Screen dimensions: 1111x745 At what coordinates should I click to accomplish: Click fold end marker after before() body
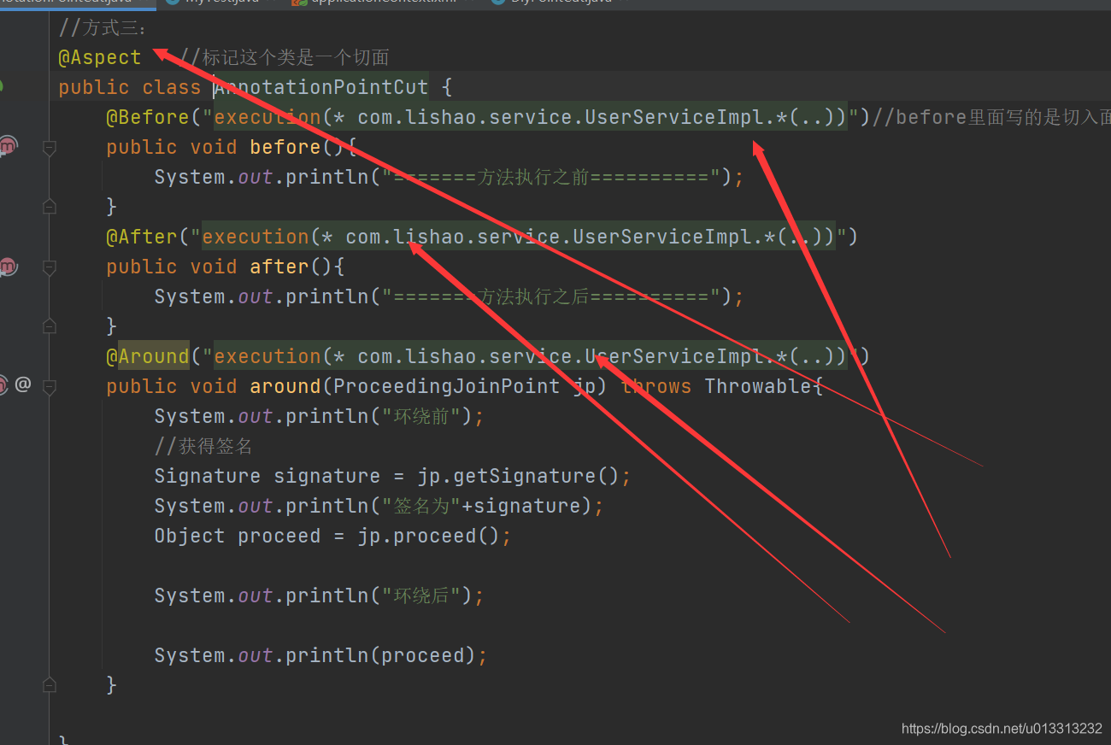49,206
